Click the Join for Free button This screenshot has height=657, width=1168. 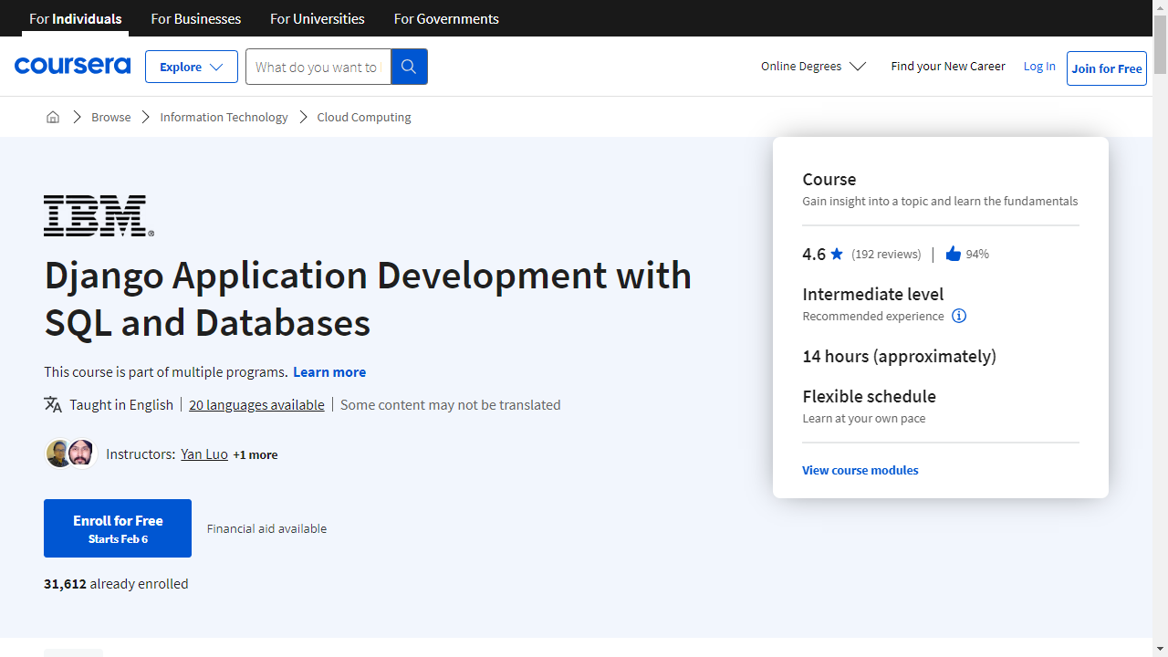point(1107,68)
